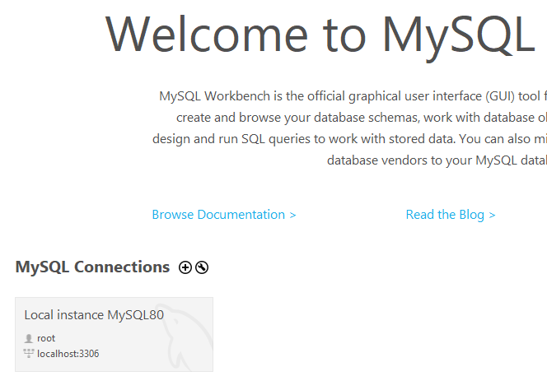Click the user icon beside root

[29, 338]
